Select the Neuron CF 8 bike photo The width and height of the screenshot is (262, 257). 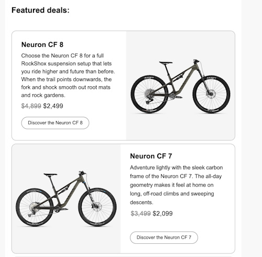(180, 86)
